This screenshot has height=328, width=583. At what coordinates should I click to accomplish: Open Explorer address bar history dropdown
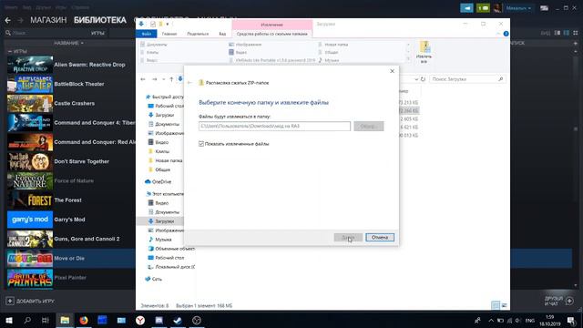(x=416, y=79)
